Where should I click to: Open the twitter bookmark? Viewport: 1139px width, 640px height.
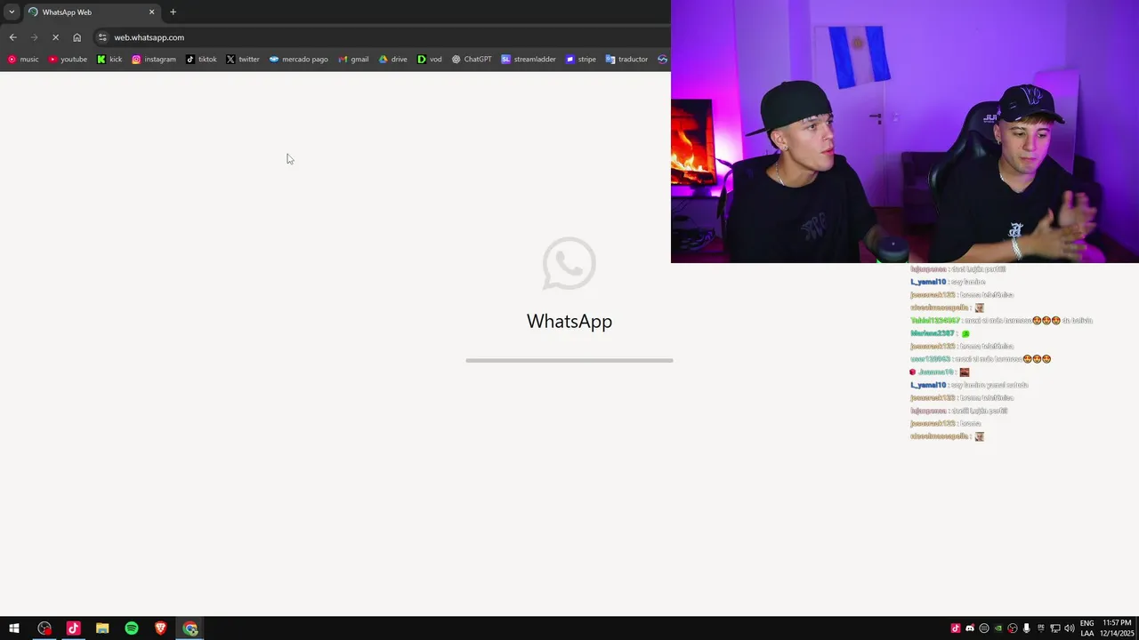point(243,60)
